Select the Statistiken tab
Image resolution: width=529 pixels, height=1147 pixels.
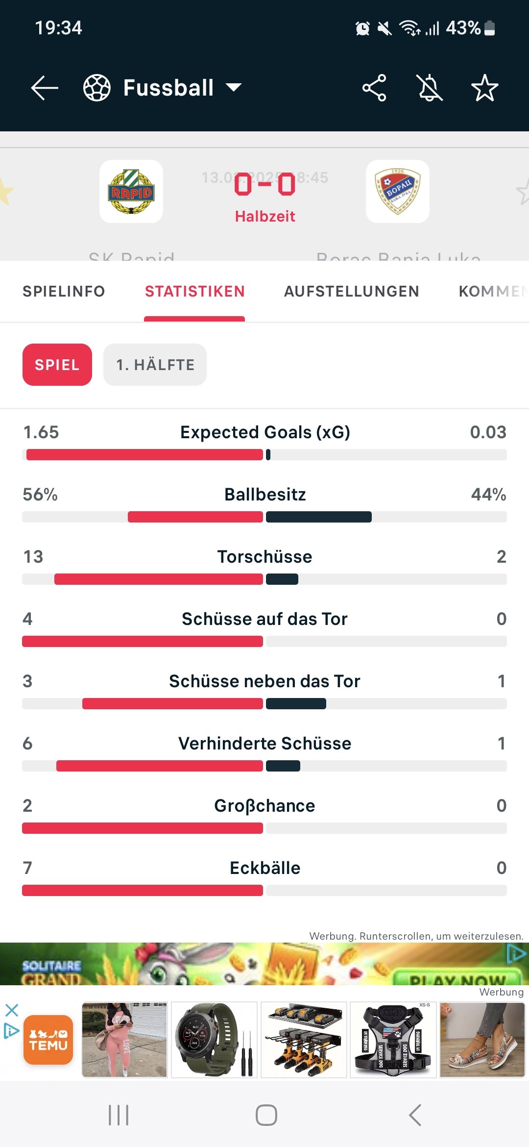(194, 292)
